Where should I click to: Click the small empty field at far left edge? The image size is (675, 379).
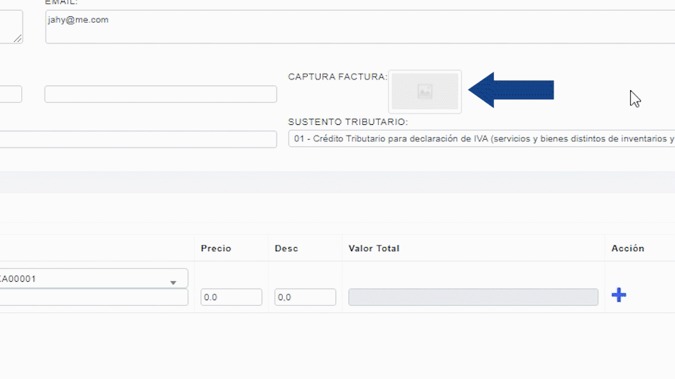coord(11,94)
